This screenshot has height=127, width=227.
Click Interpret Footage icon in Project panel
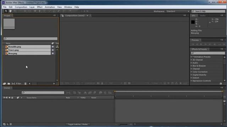click(4, 84)
